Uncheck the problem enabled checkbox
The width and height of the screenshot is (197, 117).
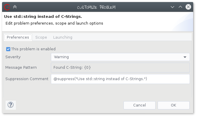coord(8,49)
